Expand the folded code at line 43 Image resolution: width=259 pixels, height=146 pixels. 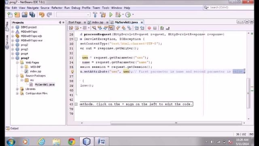click(76, 104)
